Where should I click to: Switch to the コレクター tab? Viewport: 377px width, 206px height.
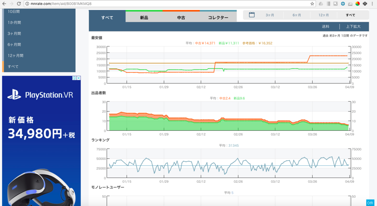point(218,17)
